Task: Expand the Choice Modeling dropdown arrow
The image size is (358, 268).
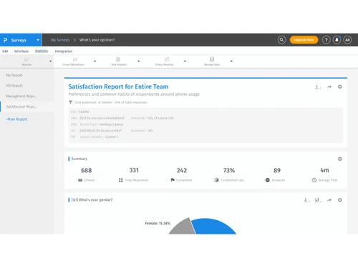Action: (x=185, y=61)
